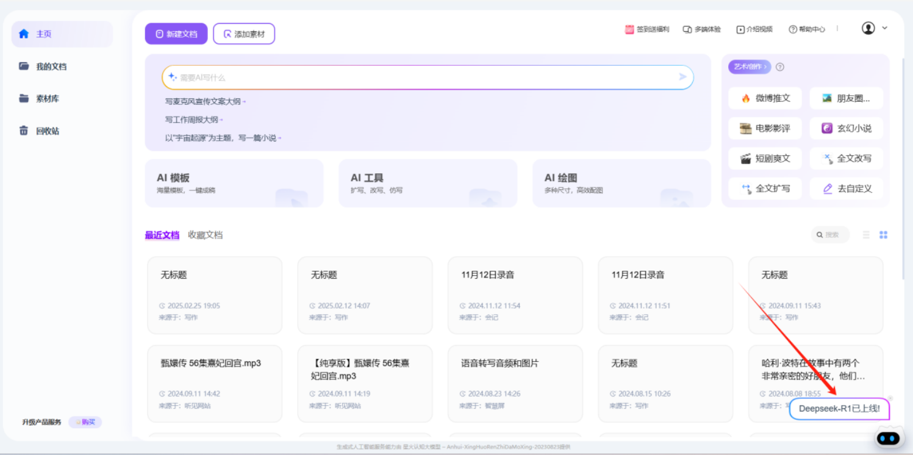Viewport: 913px width, 455px height.
Task: Open the AI 绘图 card
Action: [621, 184]
